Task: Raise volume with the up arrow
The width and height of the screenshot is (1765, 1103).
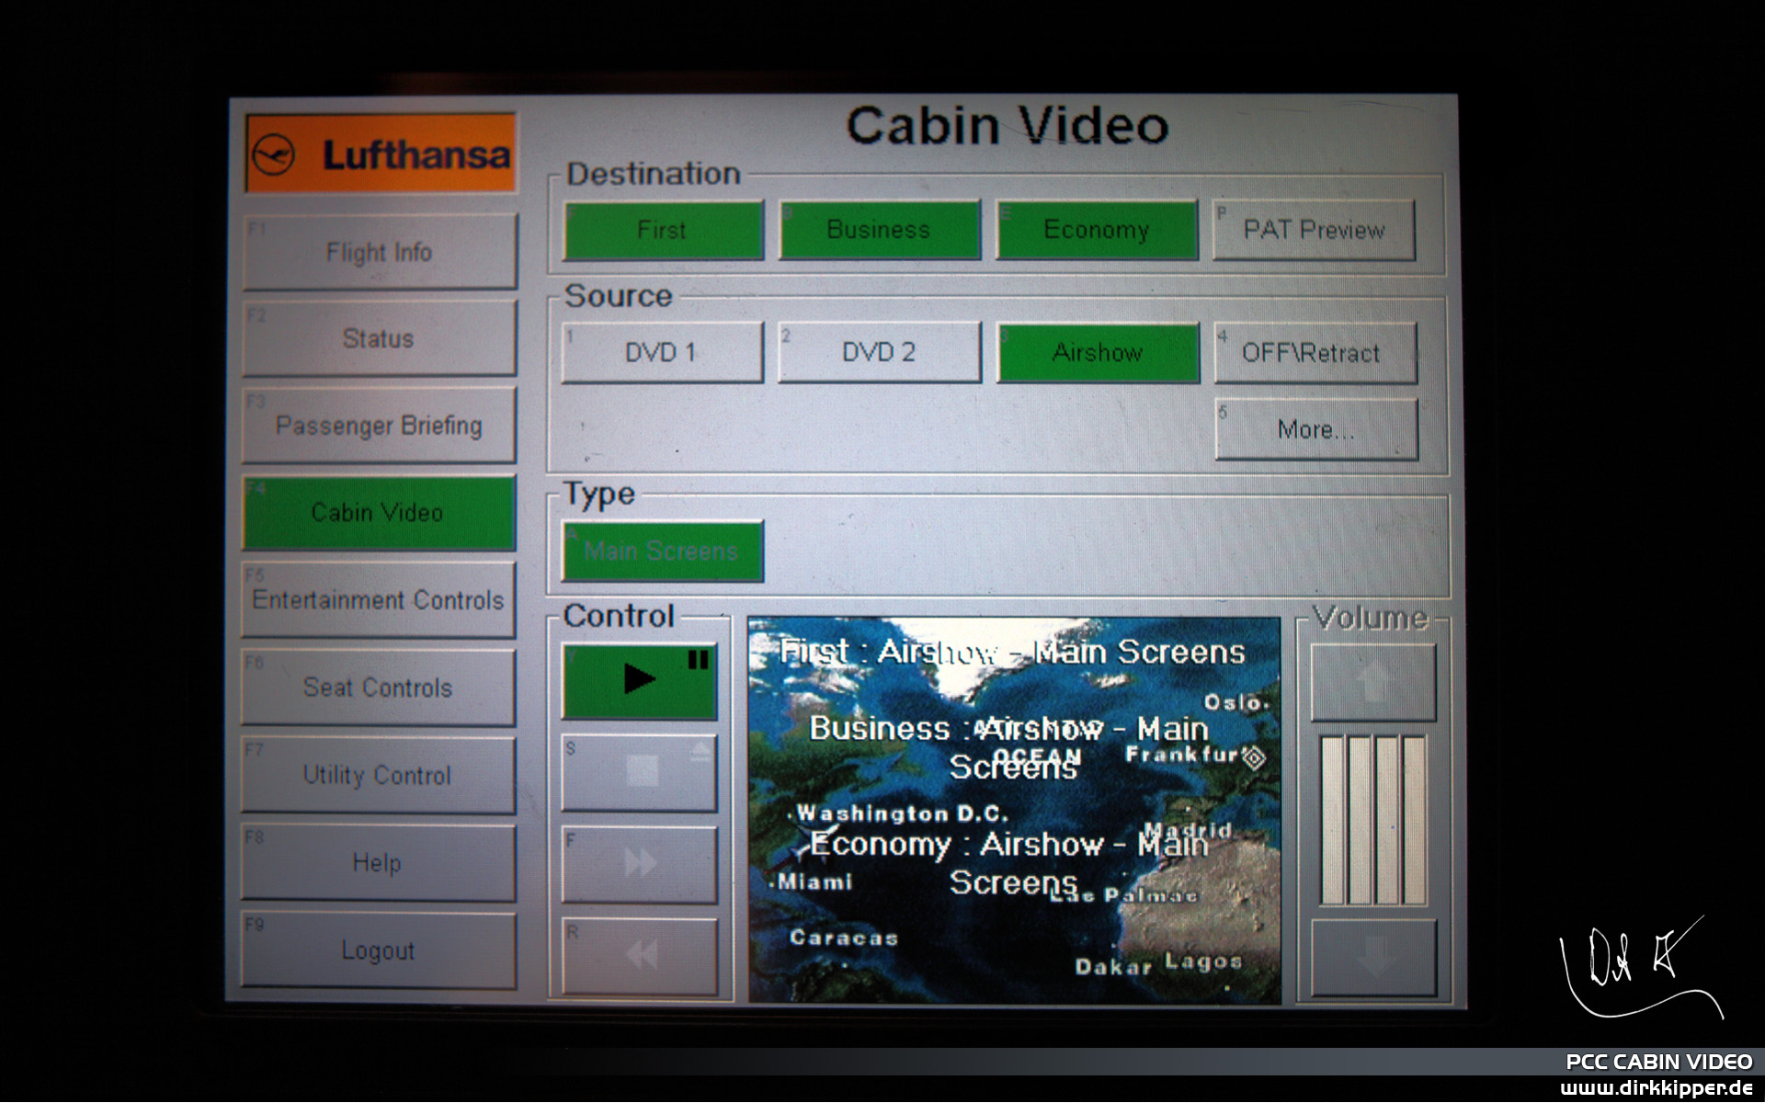Action: pos(1372,682)
